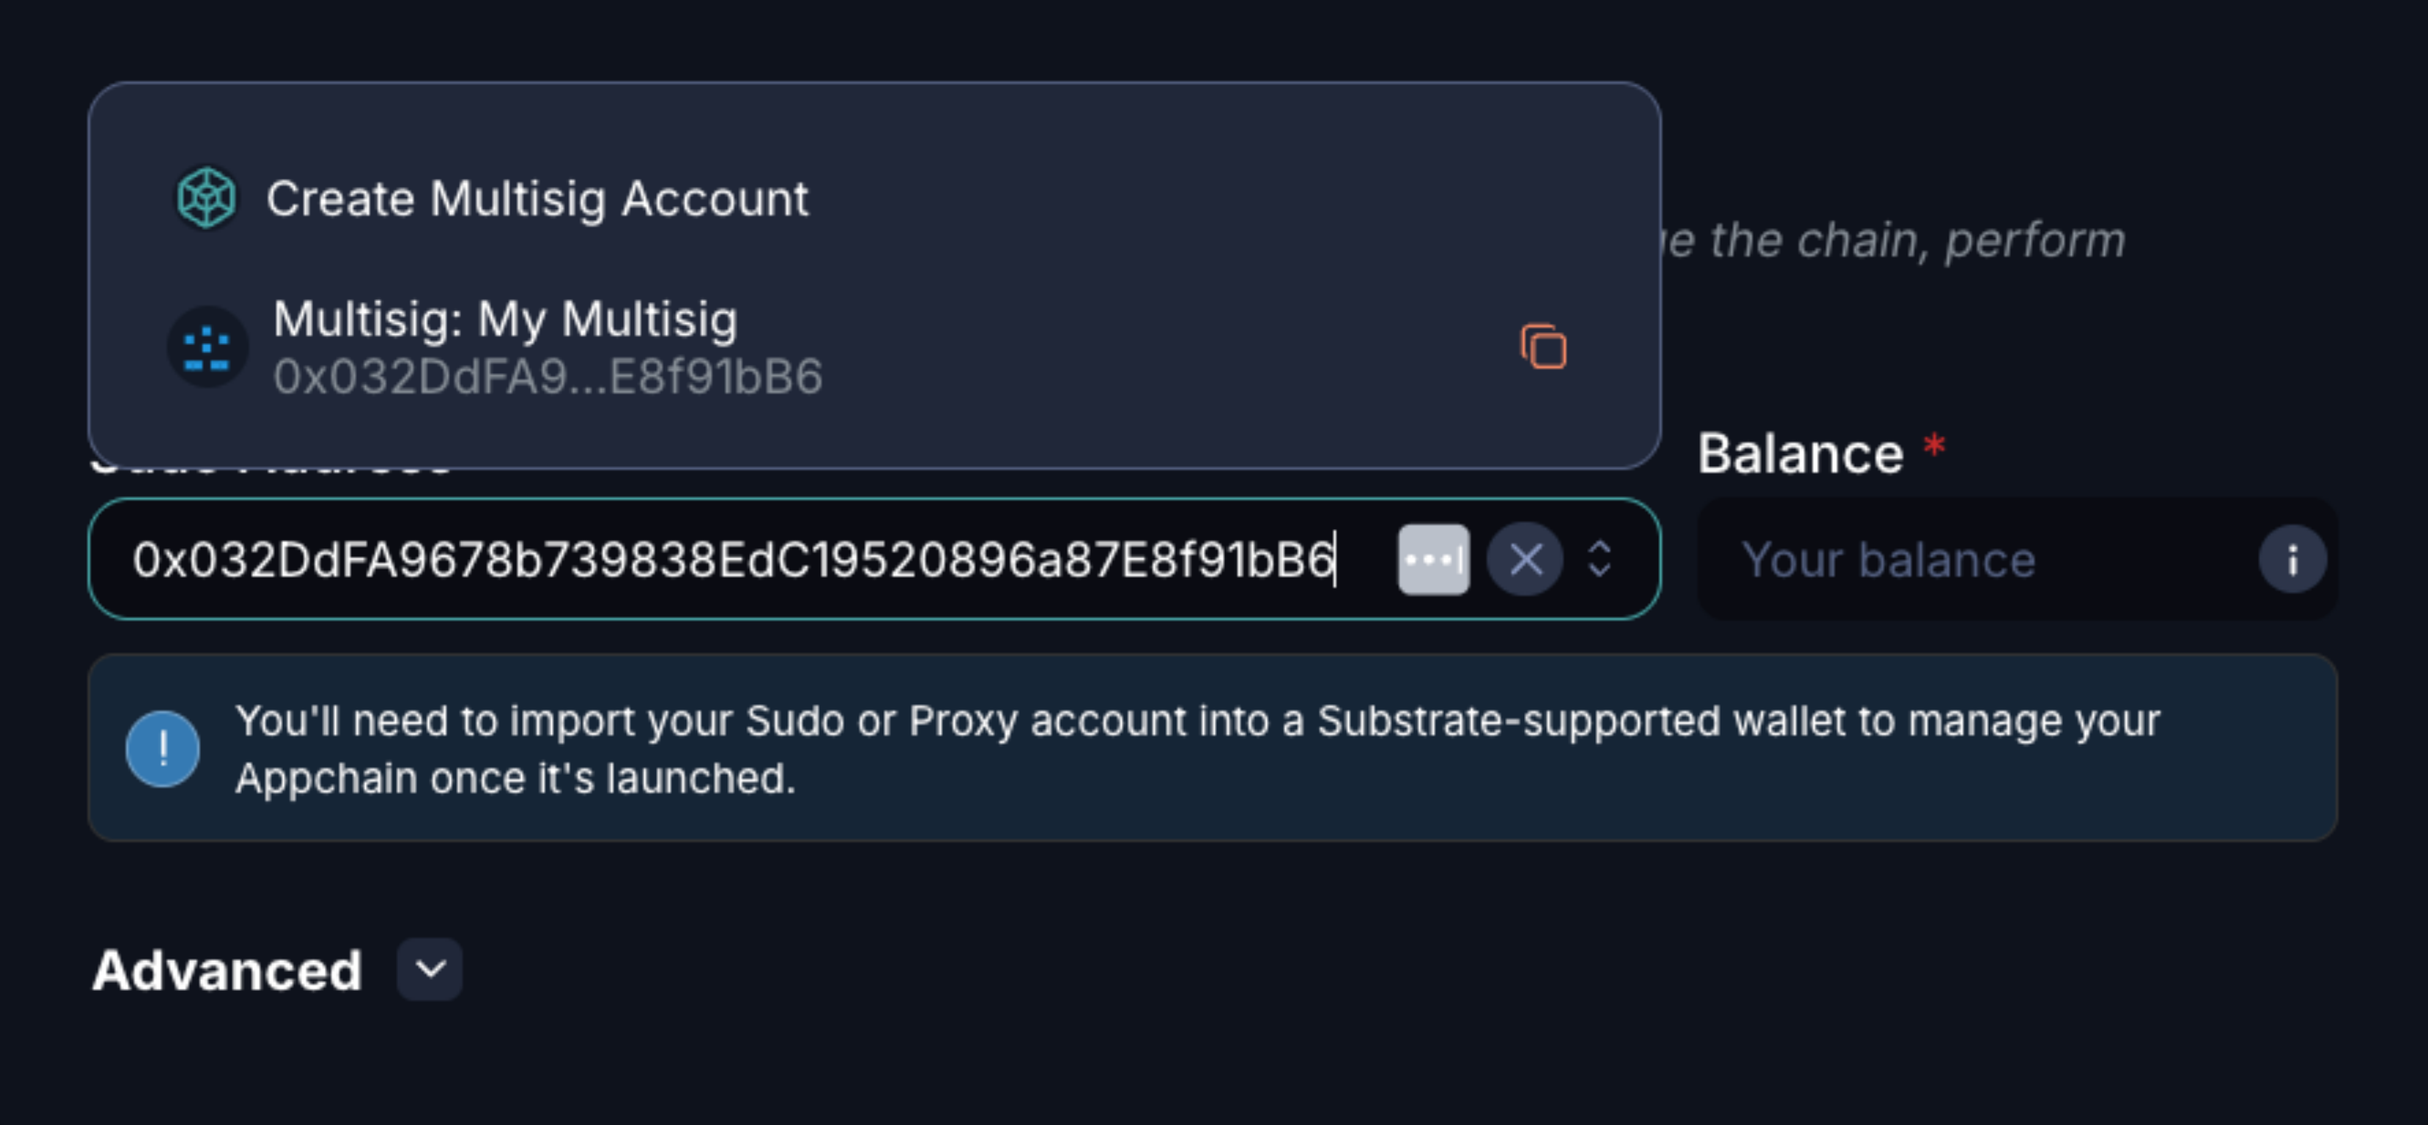Image resolution: width=2428 pixels, height=1125 pixels.
Task: Copy the My Multisig address
Action: (x=1543, y=347)
